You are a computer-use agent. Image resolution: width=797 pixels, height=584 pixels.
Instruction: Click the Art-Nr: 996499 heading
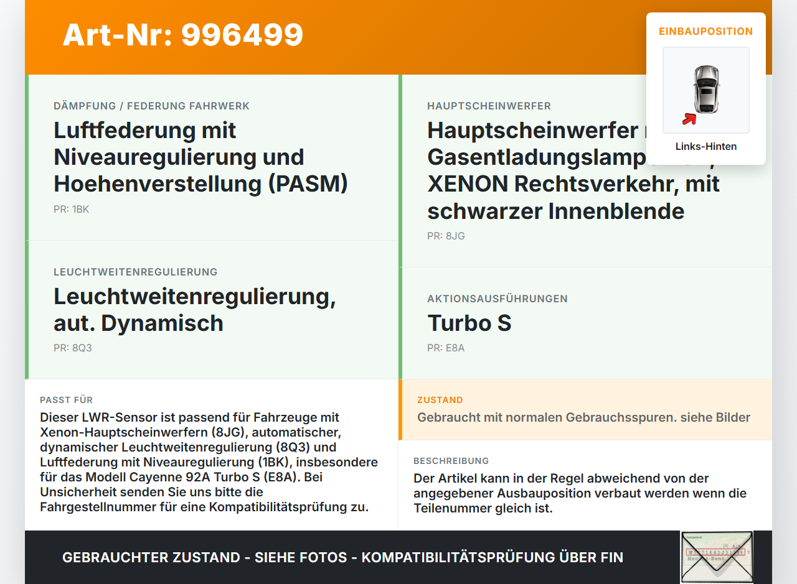(x=182, y=35)
